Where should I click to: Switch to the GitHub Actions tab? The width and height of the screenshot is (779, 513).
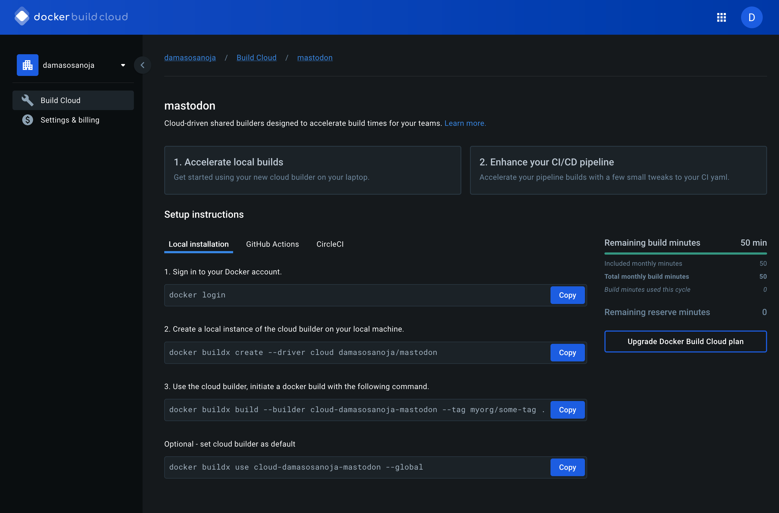click(x=272, y=244)
